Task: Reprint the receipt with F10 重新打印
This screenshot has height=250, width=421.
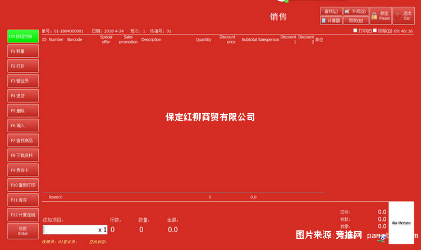Action: pos(23,185)
